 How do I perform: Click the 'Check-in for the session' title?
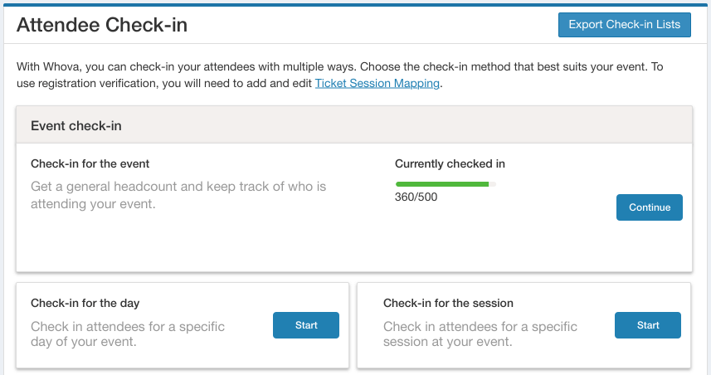pyautogui.click(x=448, y=303)
